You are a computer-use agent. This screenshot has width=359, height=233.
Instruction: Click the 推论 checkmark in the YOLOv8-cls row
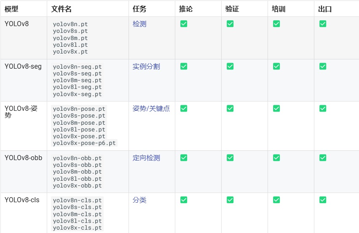[184, 200]
